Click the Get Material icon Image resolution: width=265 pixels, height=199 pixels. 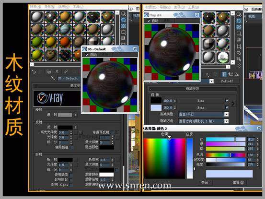click(34, 71)
